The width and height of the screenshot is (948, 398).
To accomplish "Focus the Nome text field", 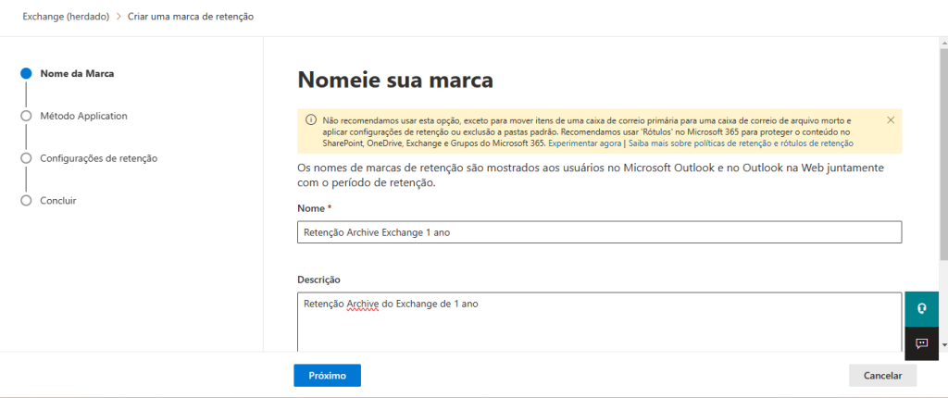I will (599, 232).
